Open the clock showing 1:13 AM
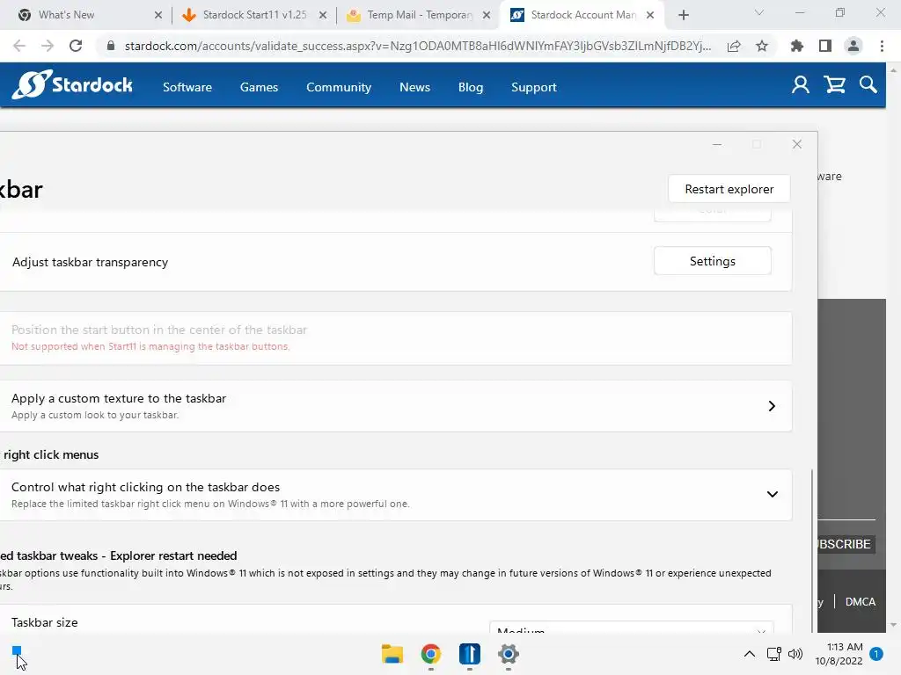This screenshot has height=675, width=901. pyautogui.click(x=839, y=654)
